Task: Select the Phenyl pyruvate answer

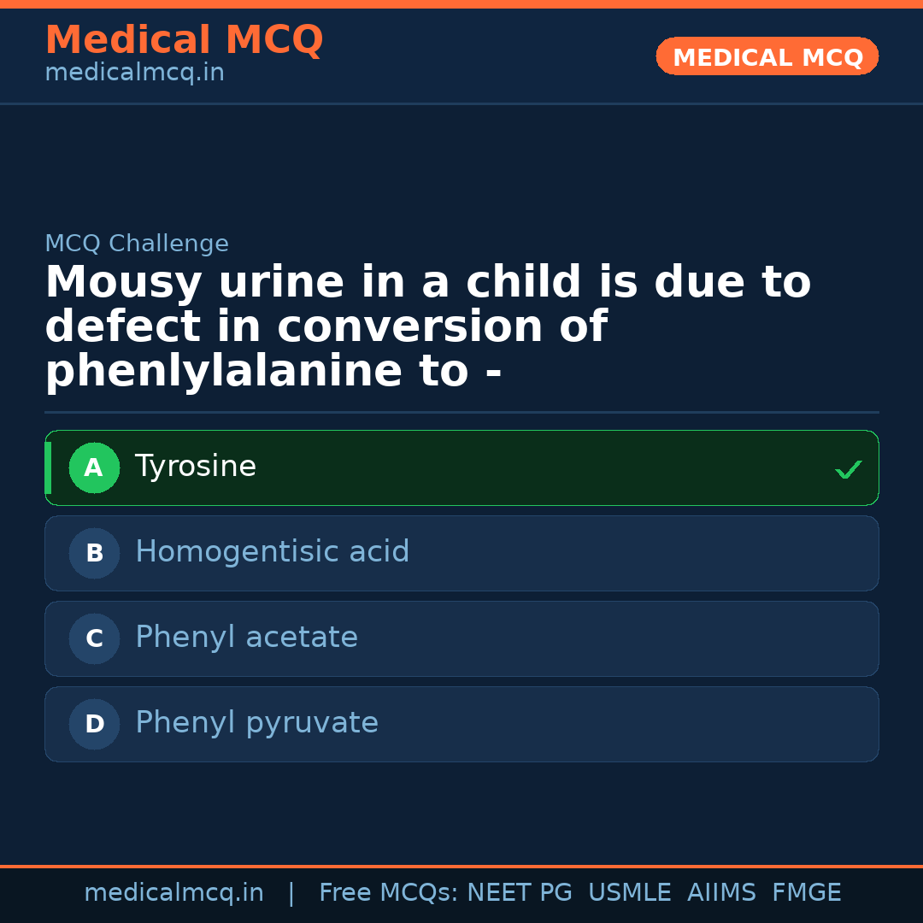Action: [x=256, y=723]
